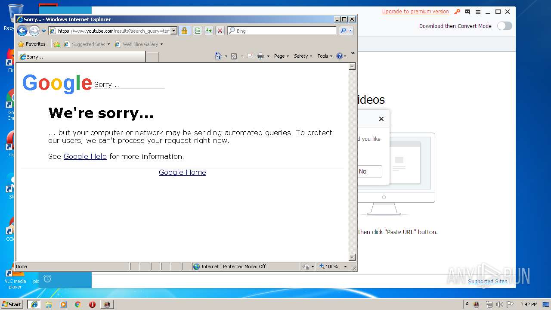The image size is (551, 310).
Task: Open a new blank tab
Action: [x=152, y=56]
